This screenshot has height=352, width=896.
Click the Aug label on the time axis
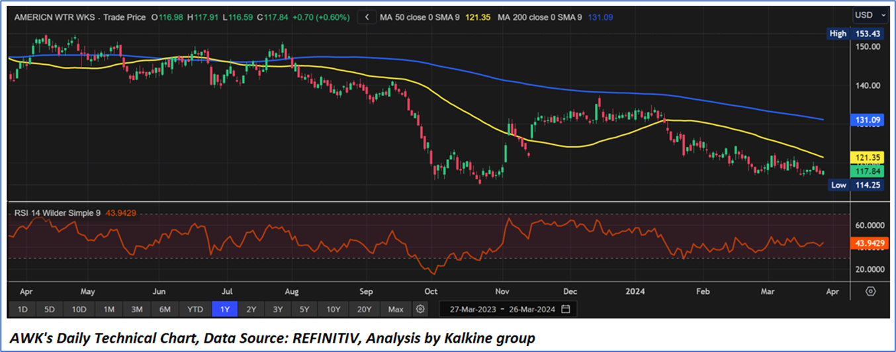291,290
